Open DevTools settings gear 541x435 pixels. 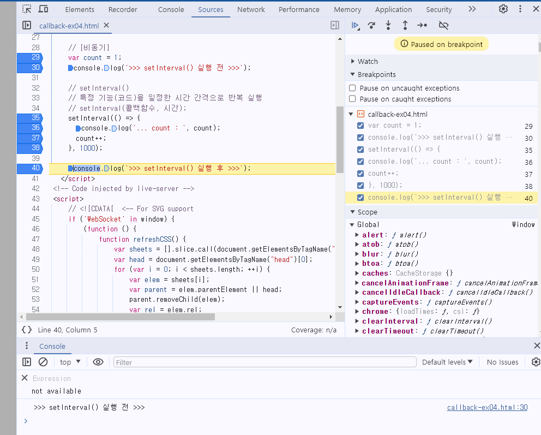(x=503, y=9)
